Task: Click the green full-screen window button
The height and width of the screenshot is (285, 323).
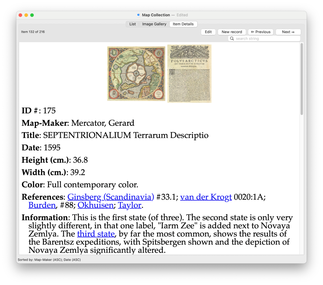Action: [32, 15]
